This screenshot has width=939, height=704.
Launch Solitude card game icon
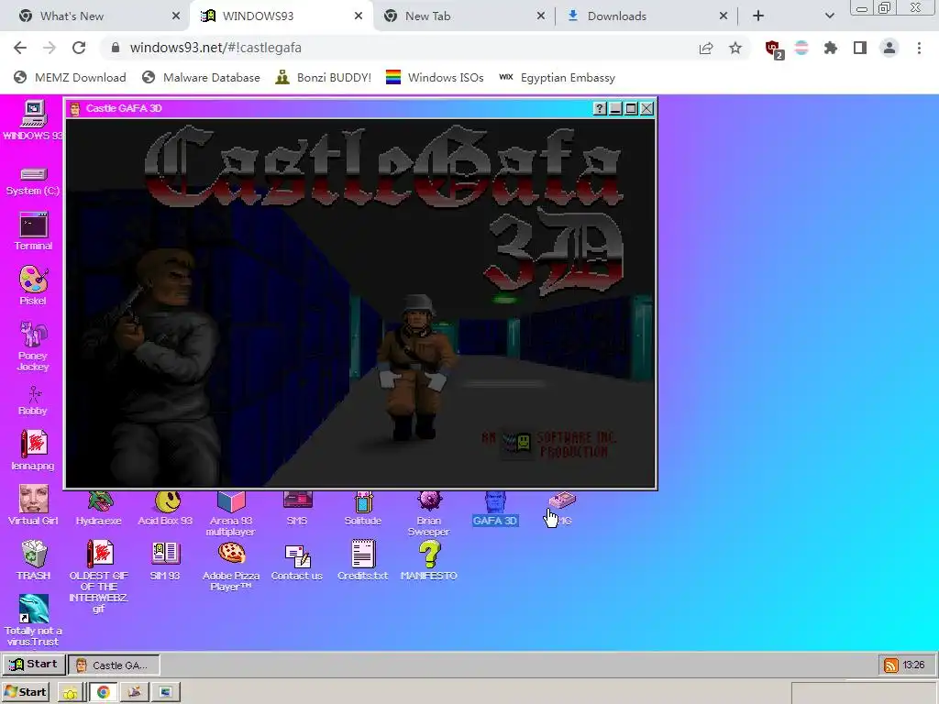pyautogui.click(x=363, y=509)
